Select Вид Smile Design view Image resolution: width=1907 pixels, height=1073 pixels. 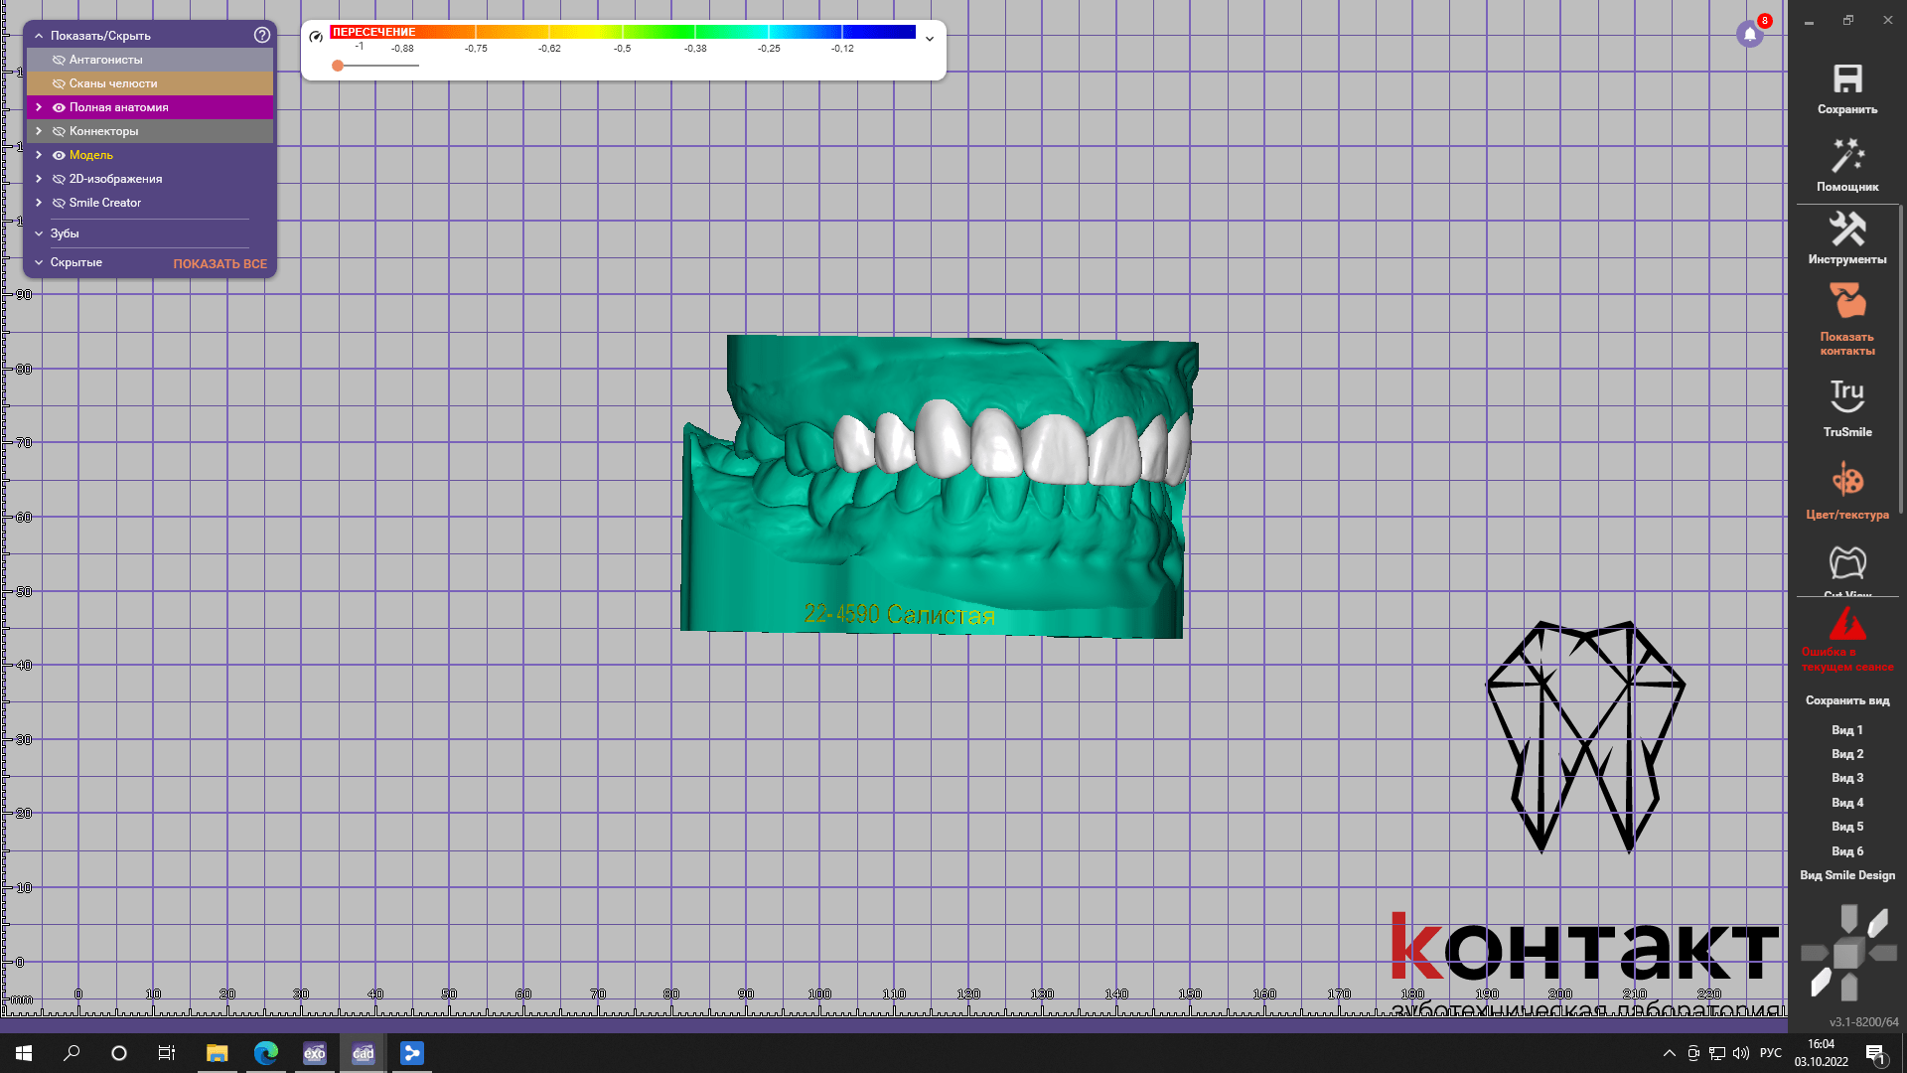click(x=1847, y=875)
